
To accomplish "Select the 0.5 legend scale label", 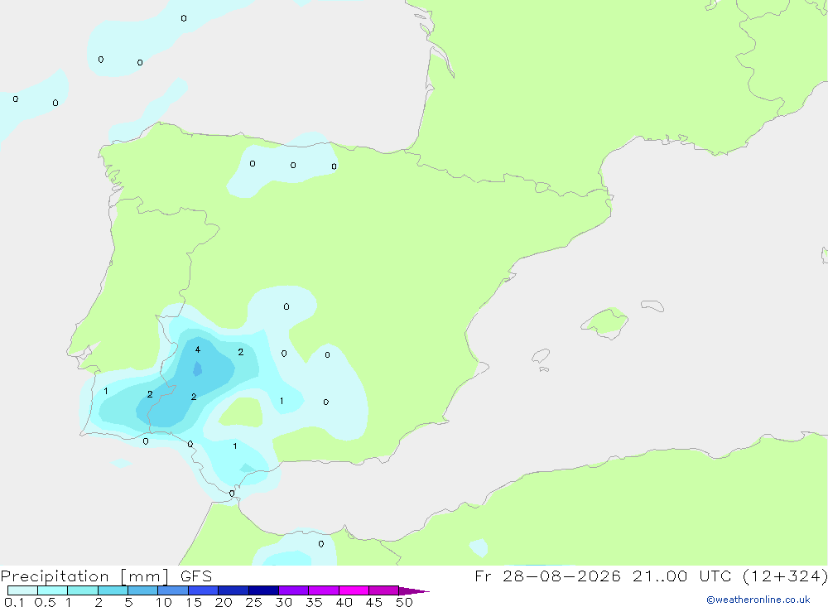I will (45, 602).
